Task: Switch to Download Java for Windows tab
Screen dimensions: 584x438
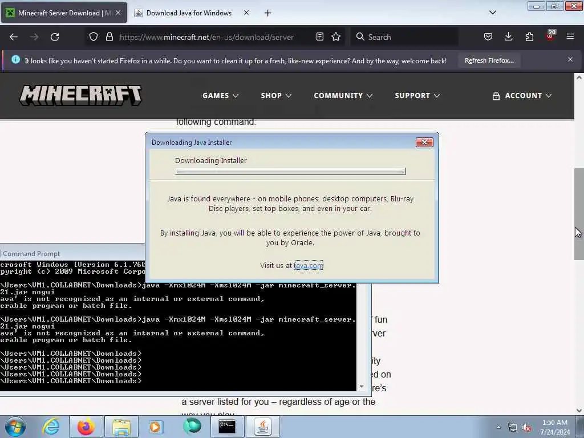Action: point(192,13)
